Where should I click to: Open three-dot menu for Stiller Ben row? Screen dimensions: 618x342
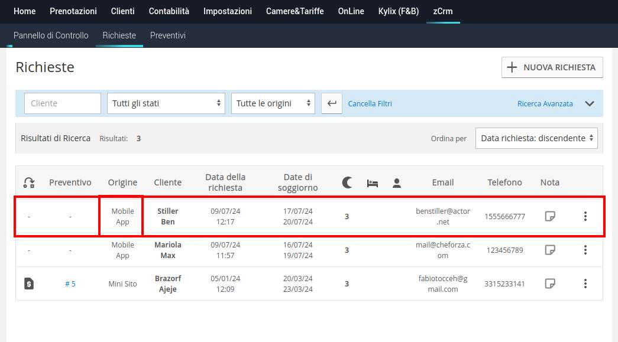tap(585, 216)
